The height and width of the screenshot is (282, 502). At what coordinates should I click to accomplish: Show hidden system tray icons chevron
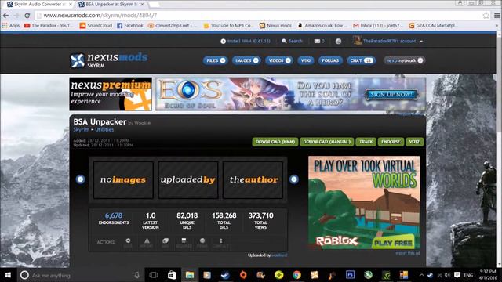click(421, 275)
